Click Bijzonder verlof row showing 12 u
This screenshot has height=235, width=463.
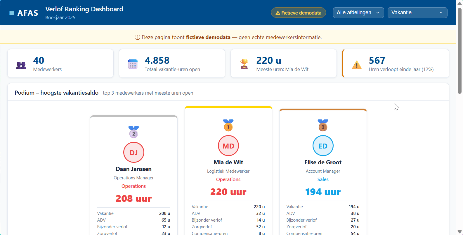[134, 227]
